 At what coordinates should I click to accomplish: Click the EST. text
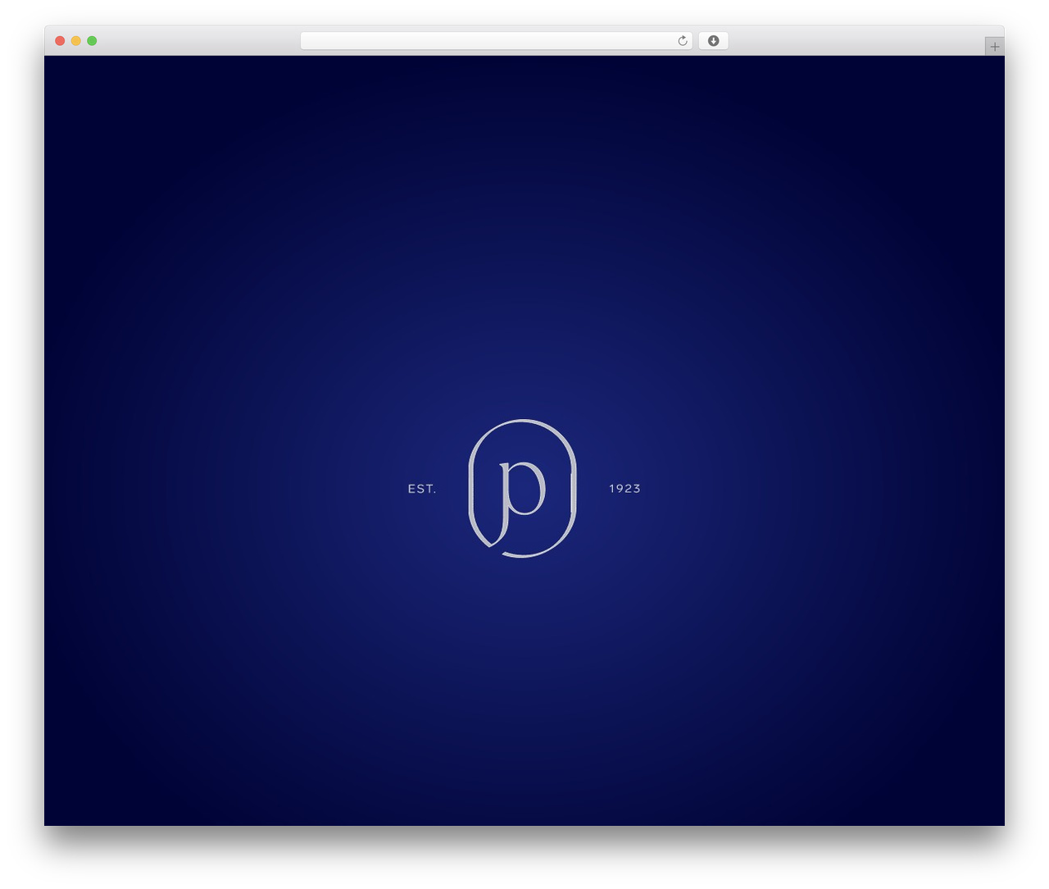point(422,489)
